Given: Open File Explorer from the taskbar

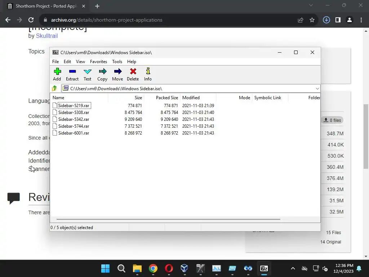Looking at the screenshot, I should click(x=137, y=268).
